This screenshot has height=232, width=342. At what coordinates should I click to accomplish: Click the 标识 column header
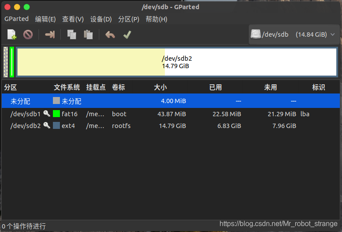coord(318,87)
